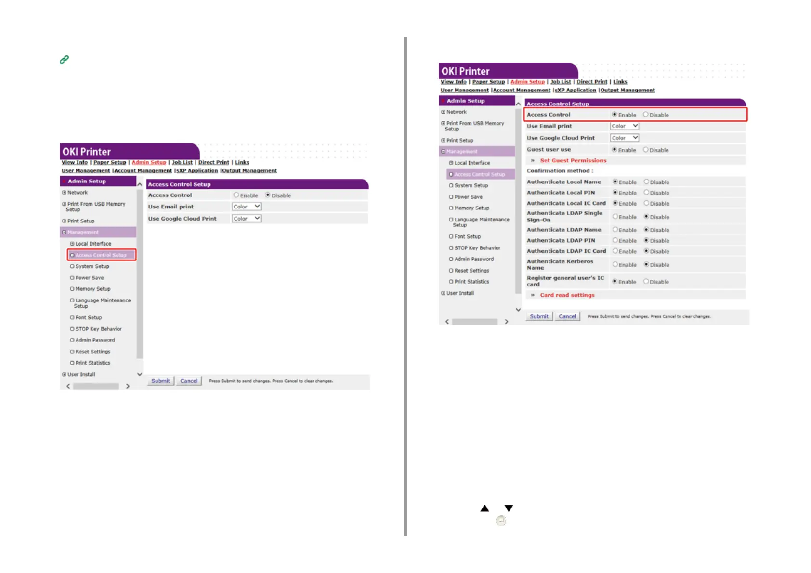Expand Print Setup node in the right page
Viewport: 811px width, 573px height.
pyautogui.click(x=443, y=141)
